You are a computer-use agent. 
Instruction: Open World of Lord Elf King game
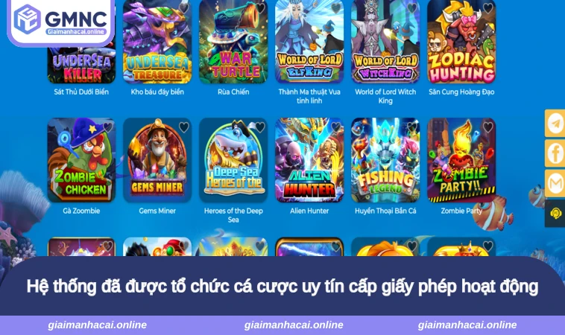309,41
